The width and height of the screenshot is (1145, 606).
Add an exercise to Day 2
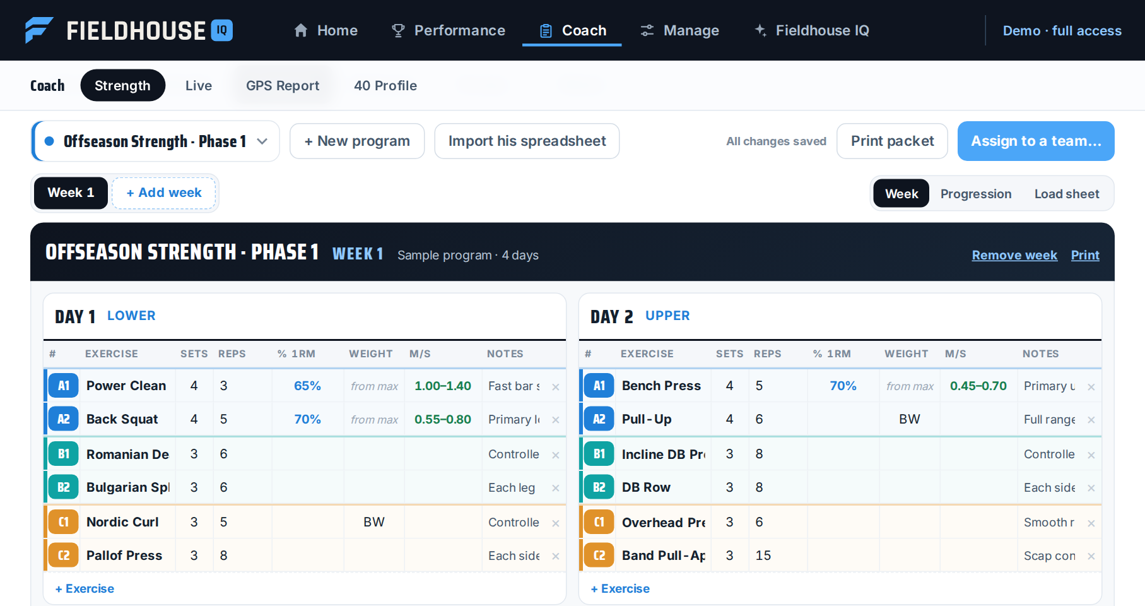tap(620, 588)
